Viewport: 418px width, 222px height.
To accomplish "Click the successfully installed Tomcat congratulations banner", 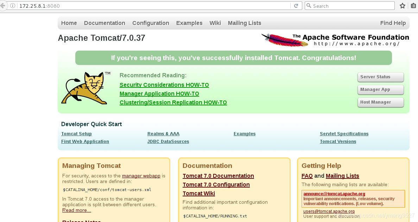I will tap(234, 58).
